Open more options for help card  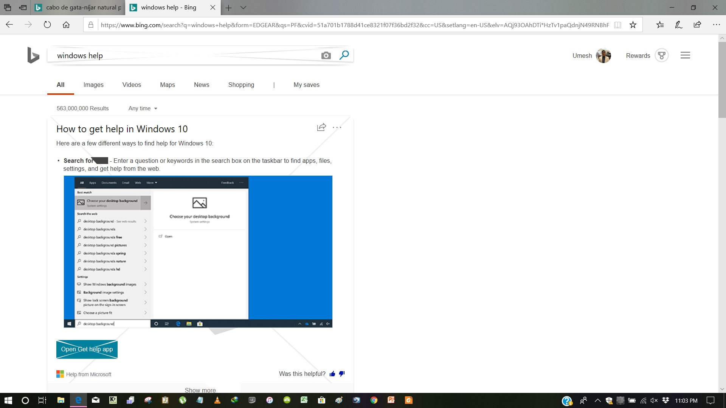337,127
